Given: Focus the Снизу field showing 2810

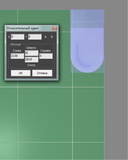Looking at the screenshot, I should pyautogui.click(x=32, y=59).
